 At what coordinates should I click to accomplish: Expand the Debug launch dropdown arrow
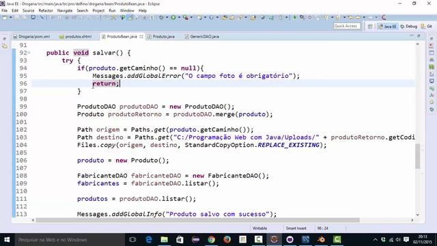(x=167, y=18)
